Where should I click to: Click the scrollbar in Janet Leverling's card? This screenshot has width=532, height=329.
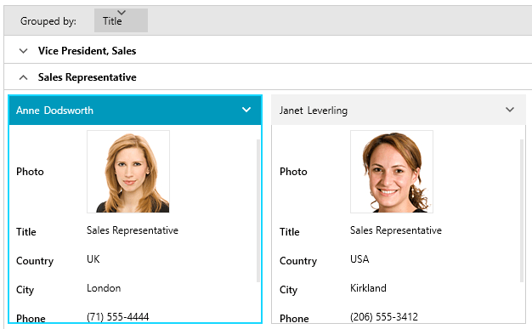pyautogui.click(x=522, y=211)
